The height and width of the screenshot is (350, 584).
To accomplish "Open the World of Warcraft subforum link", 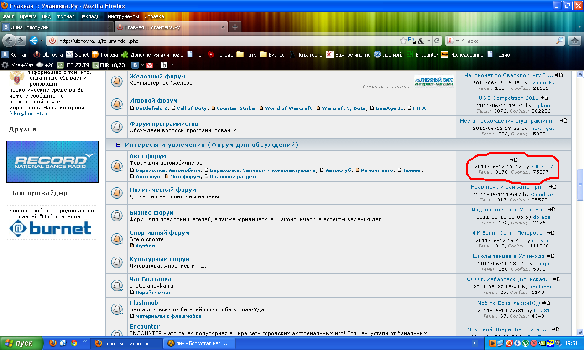I will coord(288,108).
